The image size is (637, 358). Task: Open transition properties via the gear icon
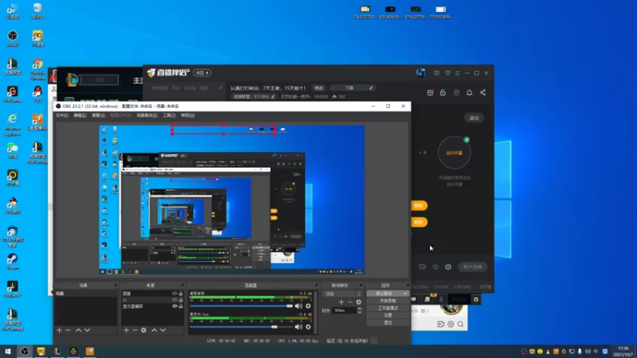click(x=358, y=302)
